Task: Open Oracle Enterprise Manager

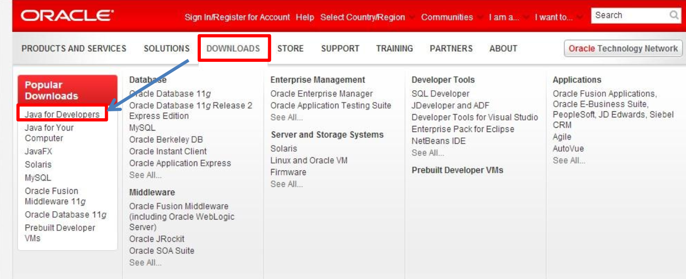Action: (x=321, y=94)
